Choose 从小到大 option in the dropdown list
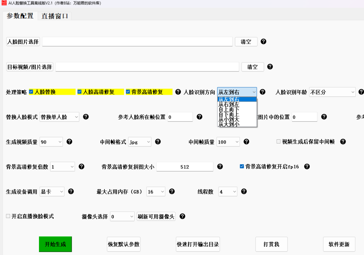This screenshot has height=255, width=364. click(229, 119)
